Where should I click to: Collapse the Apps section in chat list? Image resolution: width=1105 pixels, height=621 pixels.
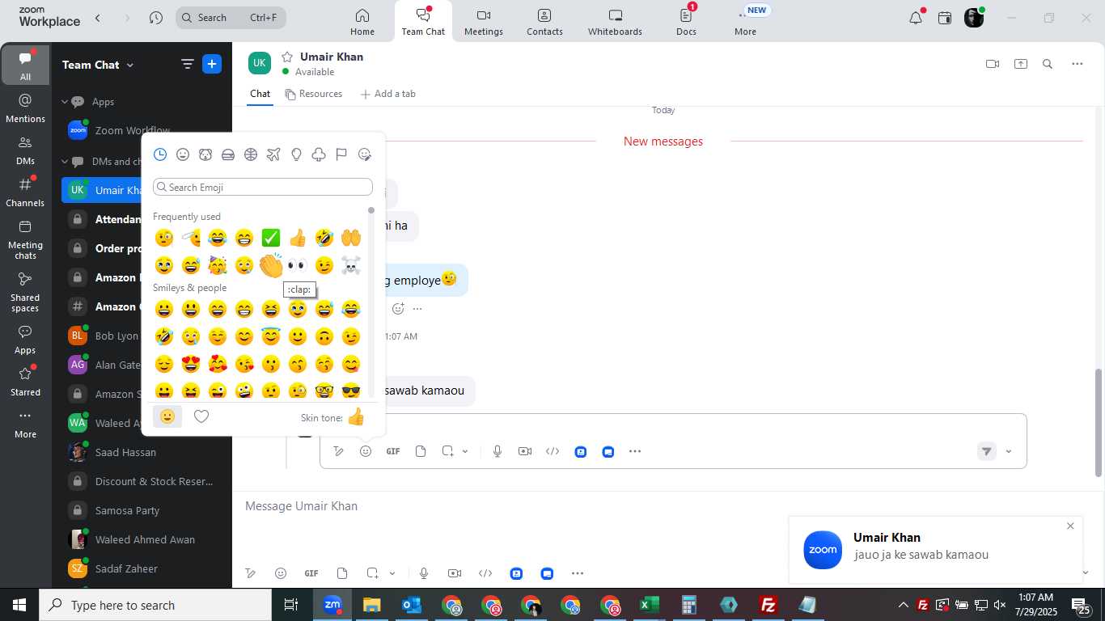(65, 102)
